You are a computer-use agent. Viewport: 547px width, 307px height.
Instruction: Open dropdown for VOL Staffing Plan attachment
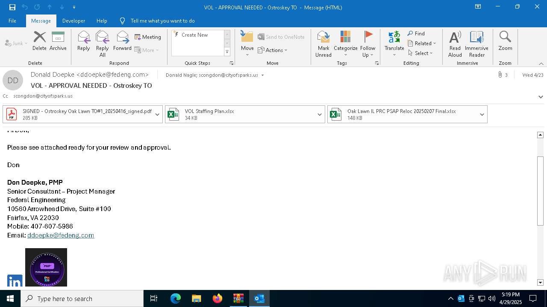320,114
